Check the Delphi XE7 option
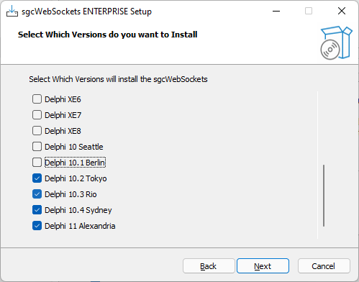Screen dimensions: 359x282 click(x=37, y=115)
